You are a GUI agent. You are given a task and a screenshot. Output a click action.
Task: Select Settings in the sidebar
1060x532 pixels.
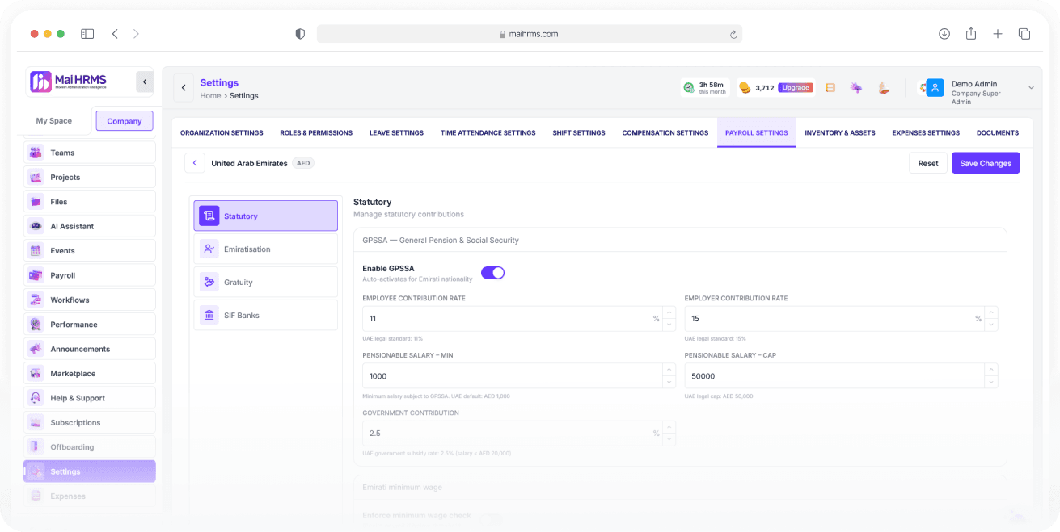90,471
